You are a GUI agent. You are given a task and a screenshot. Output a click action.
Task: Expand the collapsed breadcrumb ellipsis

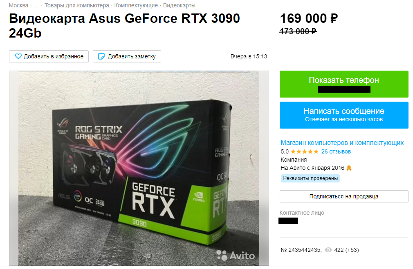36,5
